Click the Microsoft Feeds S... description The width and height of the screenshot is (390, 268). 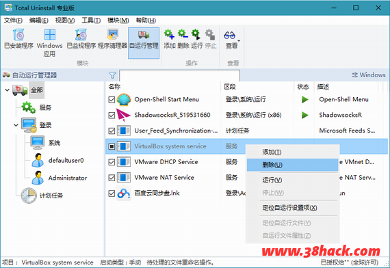[x=347, y=131]
